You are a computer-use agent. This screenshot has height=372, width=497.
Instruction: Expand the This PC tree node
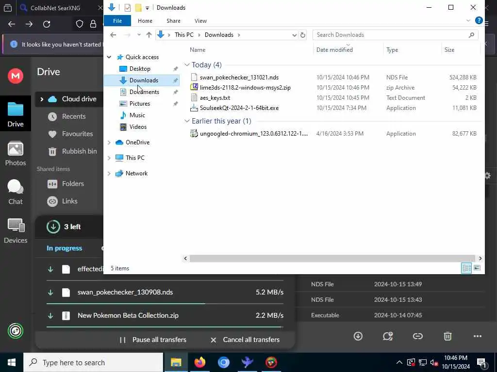point(109,158)
